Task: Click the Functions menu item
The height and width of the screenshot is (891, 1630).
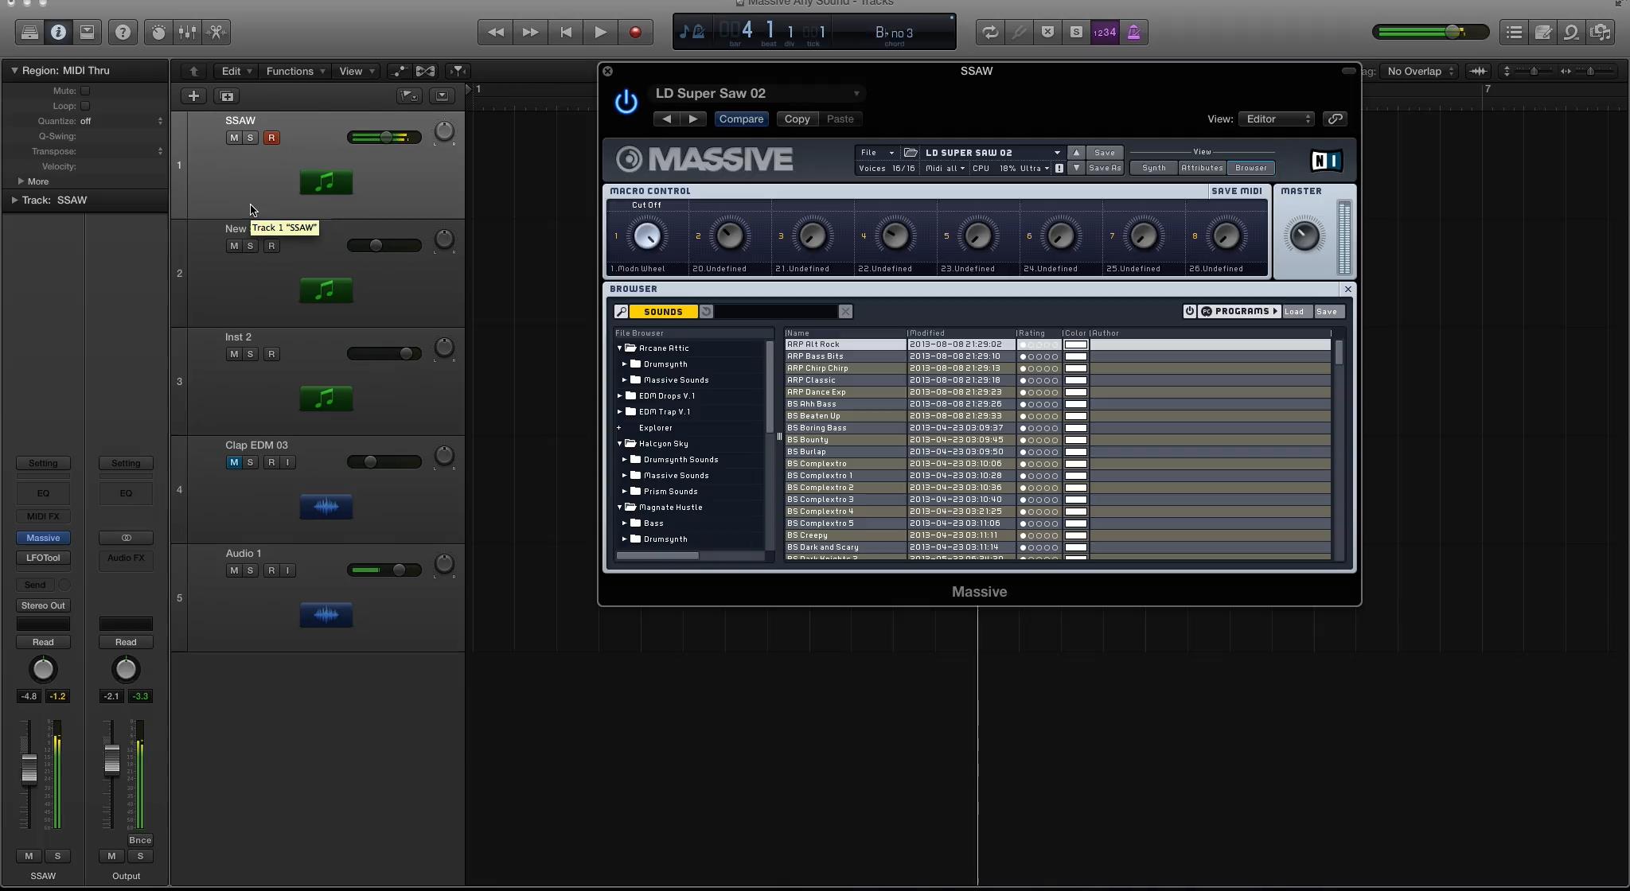Action: pos(290,70)
